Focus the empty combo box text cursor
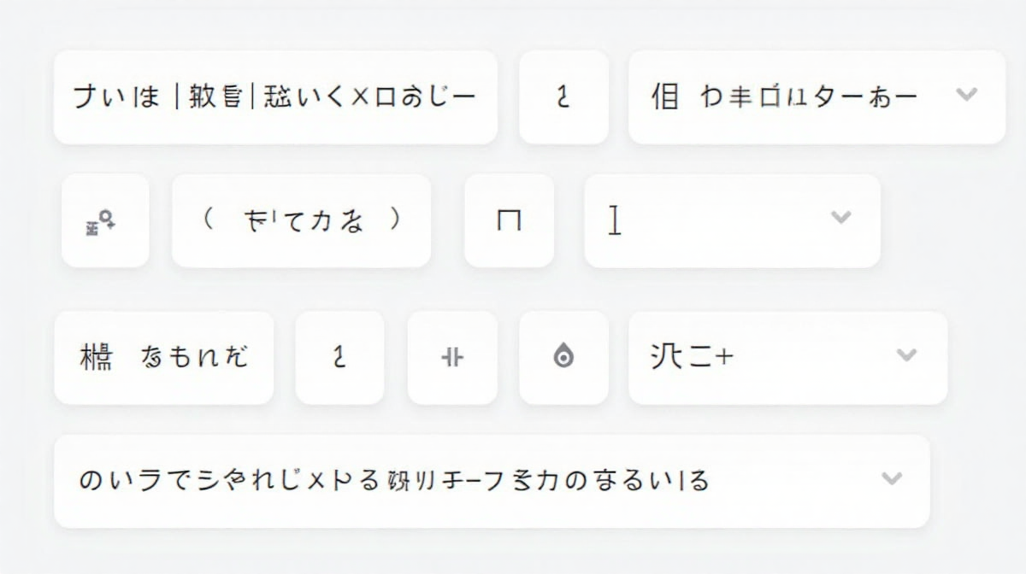 (615, 221)
